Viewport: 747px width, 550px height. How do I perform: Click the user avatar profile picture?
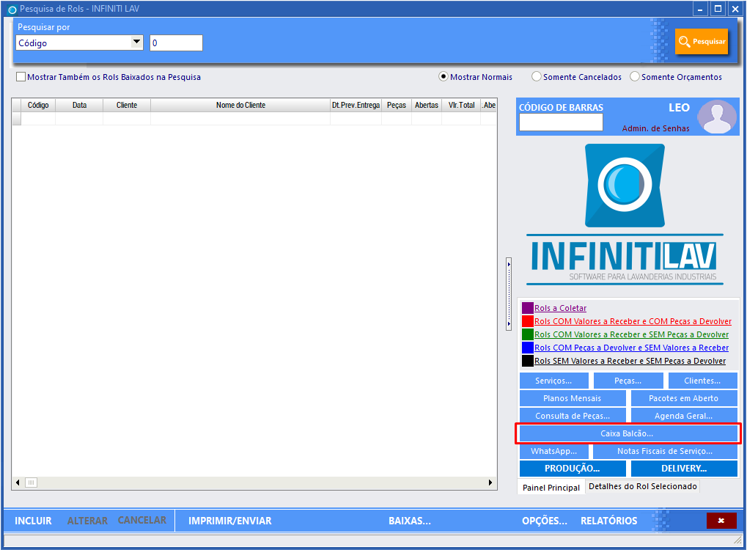[x=716, y=117]
